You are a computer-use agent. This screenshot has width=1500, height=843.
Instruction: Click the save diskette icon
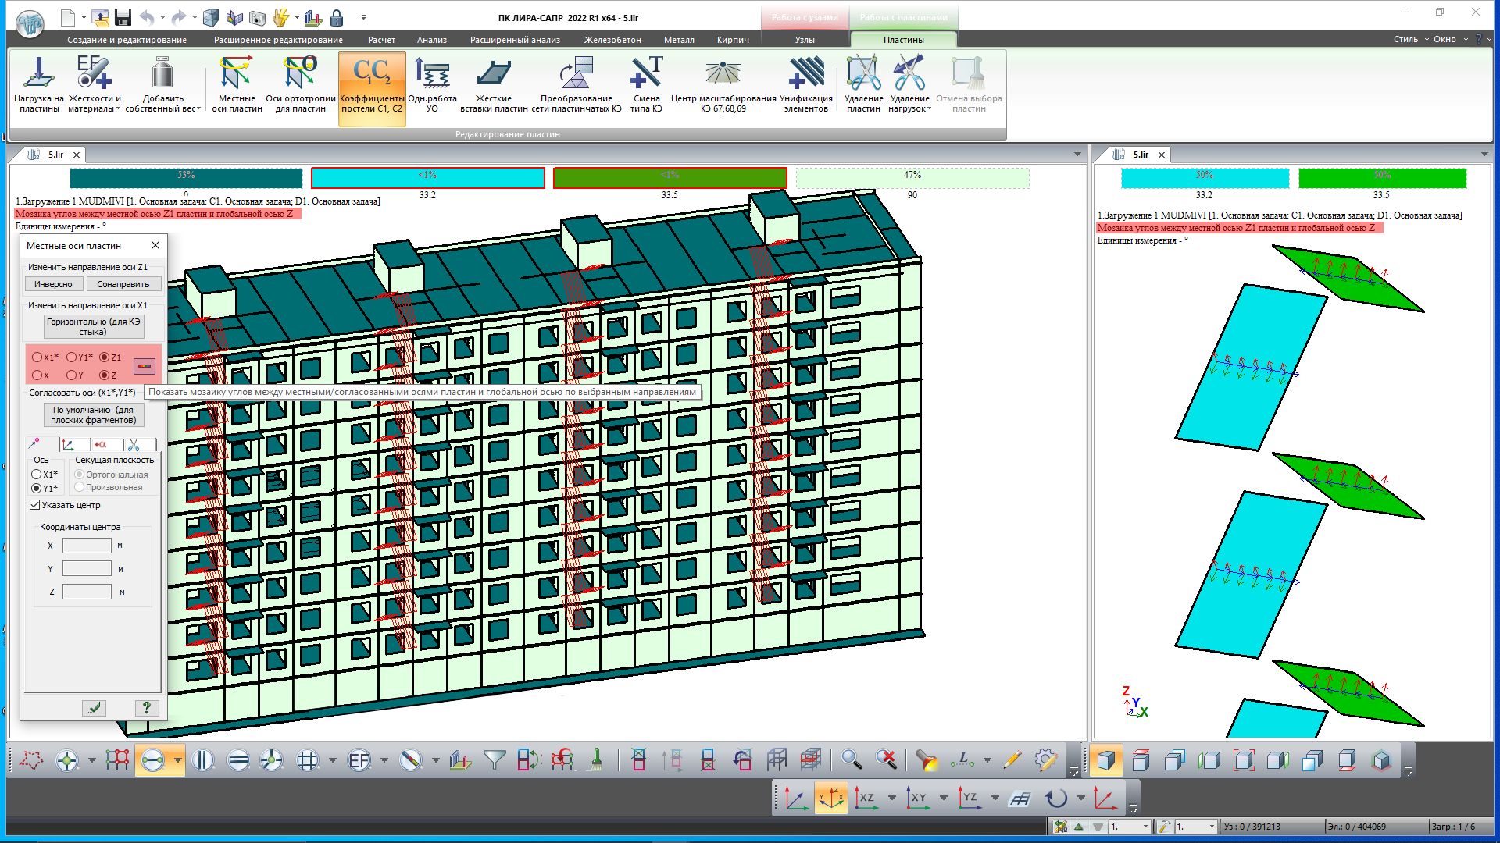pyautogui.click(x=123, y=17)
